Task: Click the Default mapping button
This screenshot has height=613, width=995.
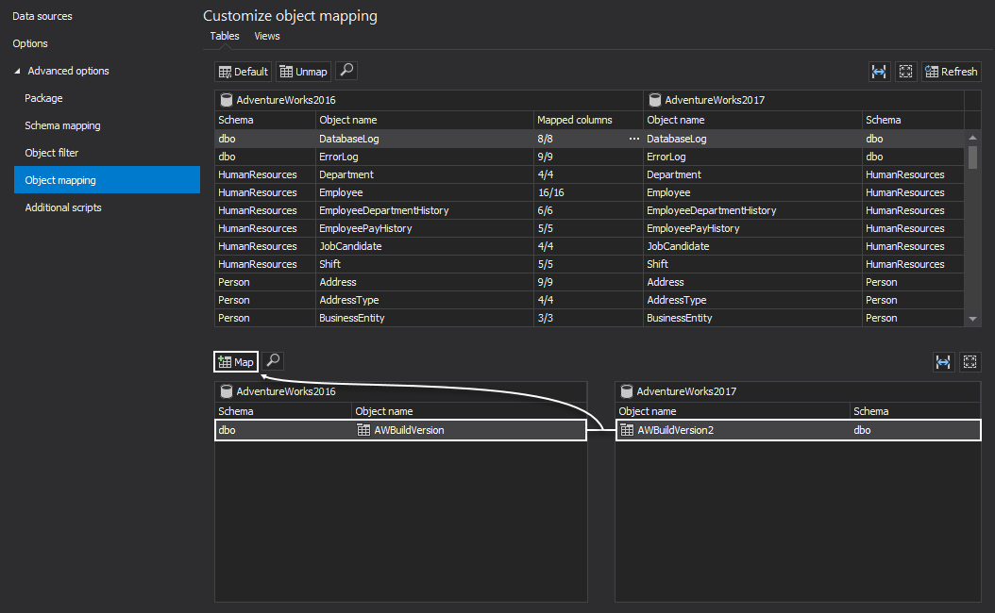Action: tap(244, 72)
